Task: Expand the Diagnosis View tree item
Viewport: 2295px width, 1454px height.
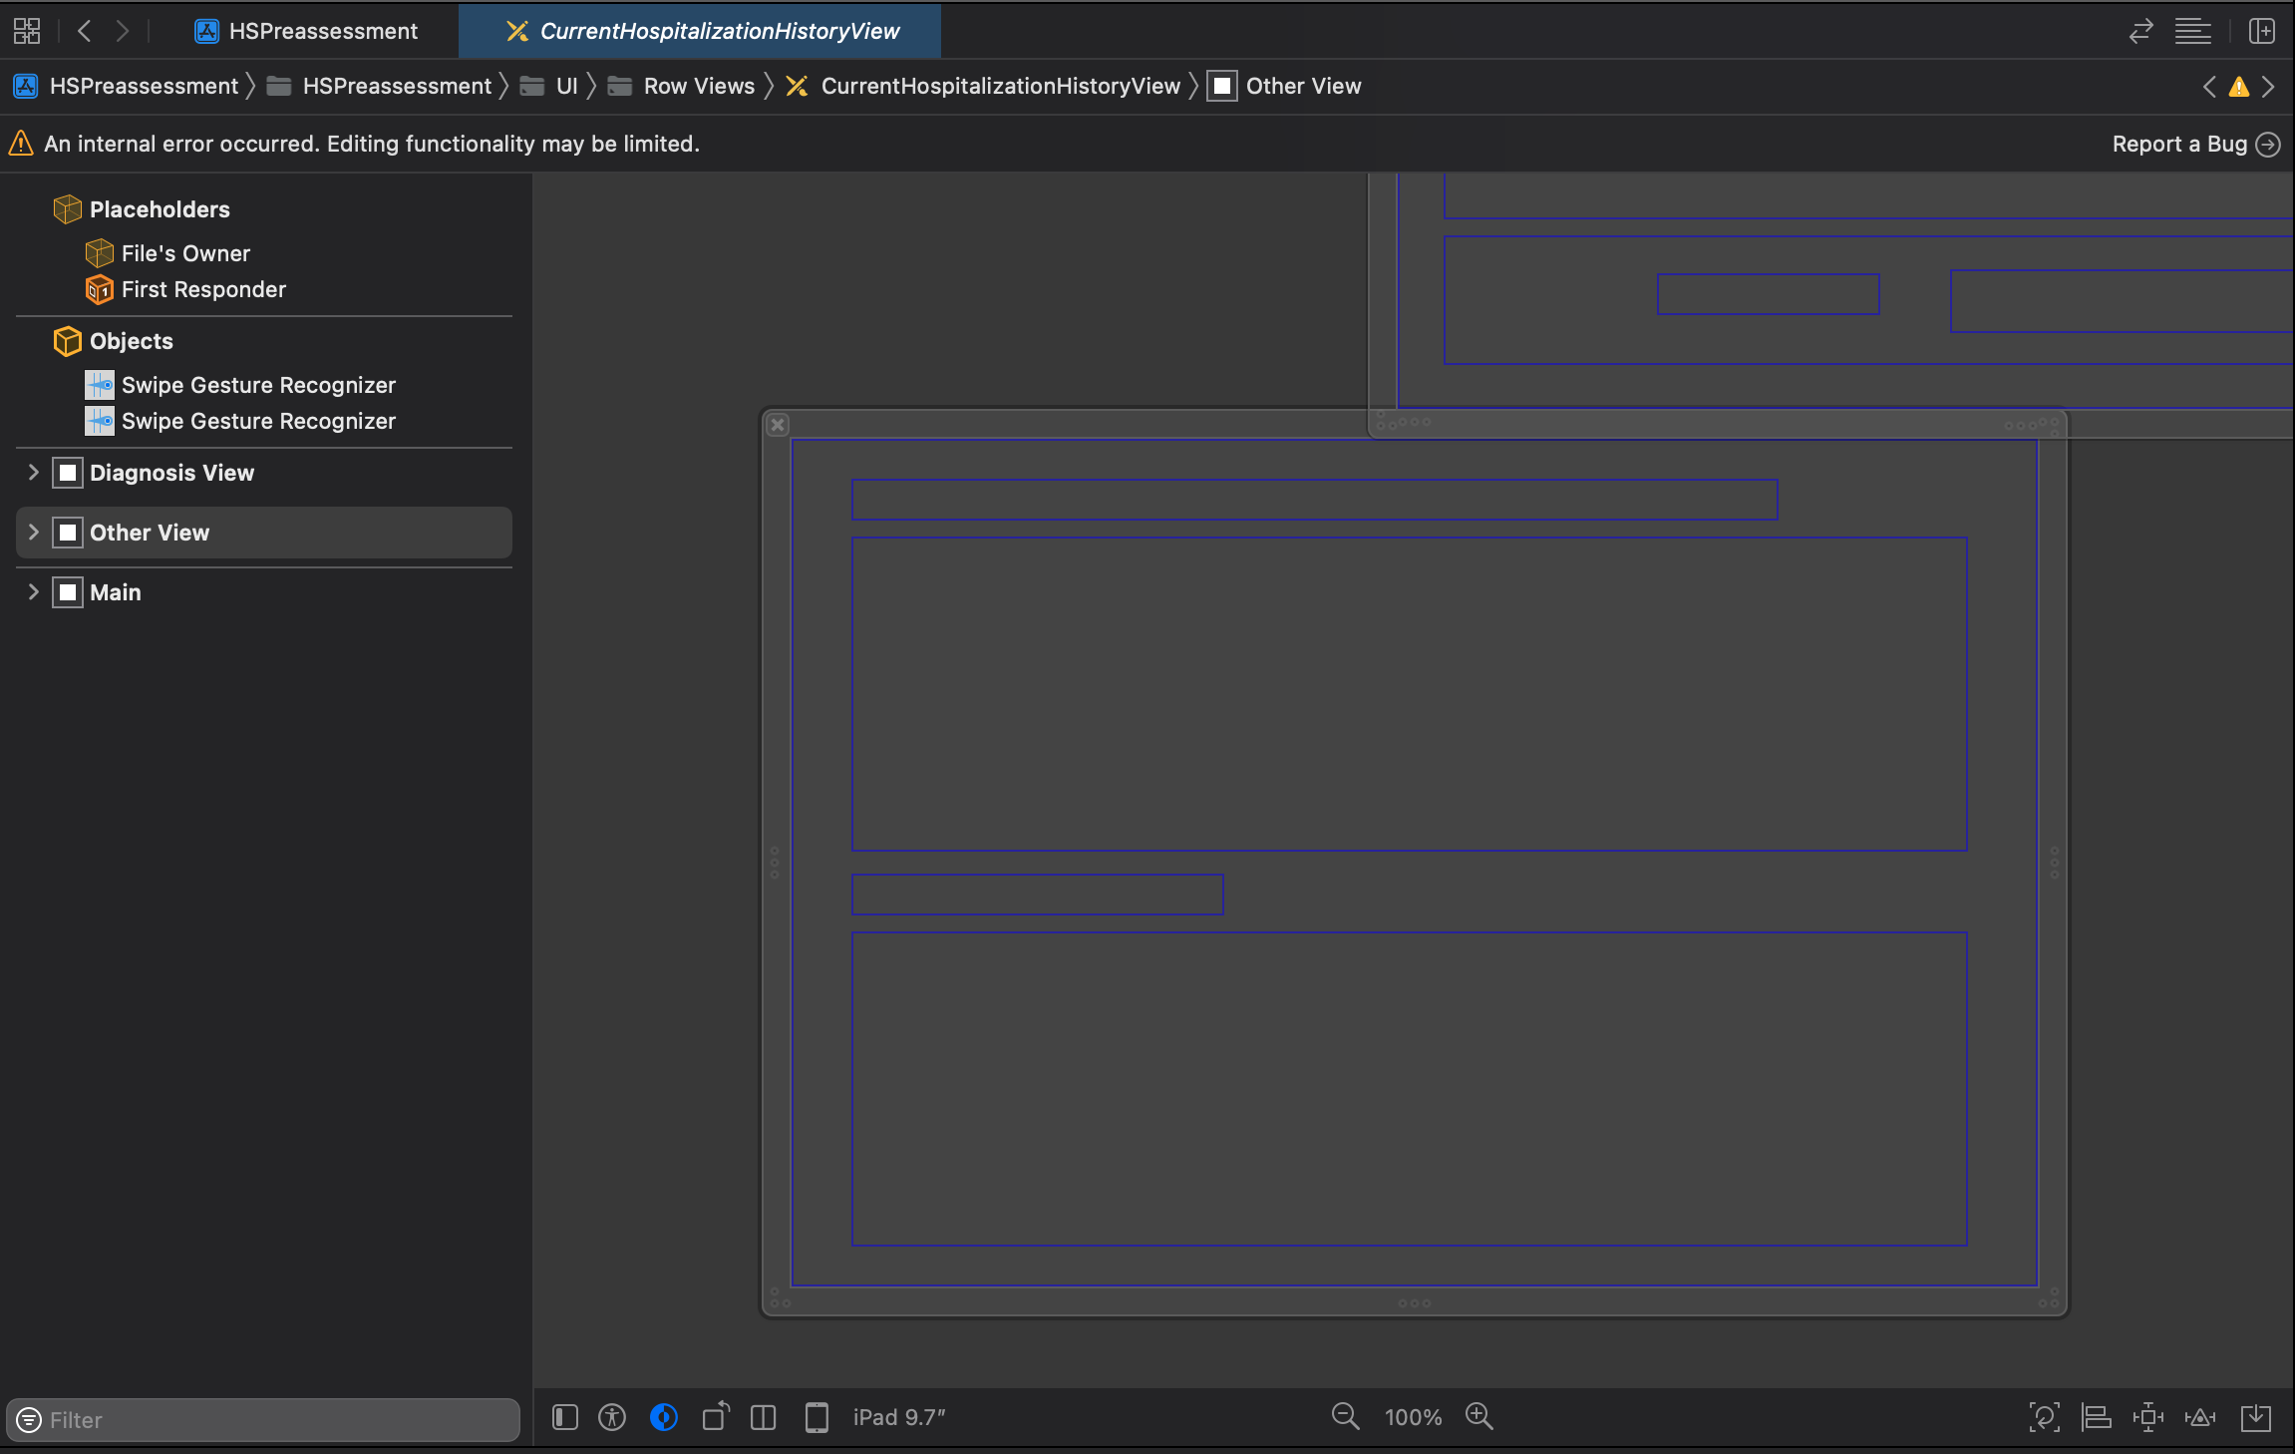Action: [x=33, y=473]
